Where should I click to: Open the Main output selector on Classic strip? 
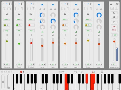[x=19, y=19]
